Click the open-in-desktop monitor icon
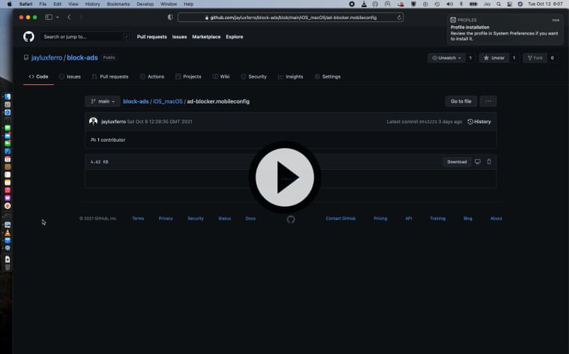This screenshot has height=354, width=569. 478,162
